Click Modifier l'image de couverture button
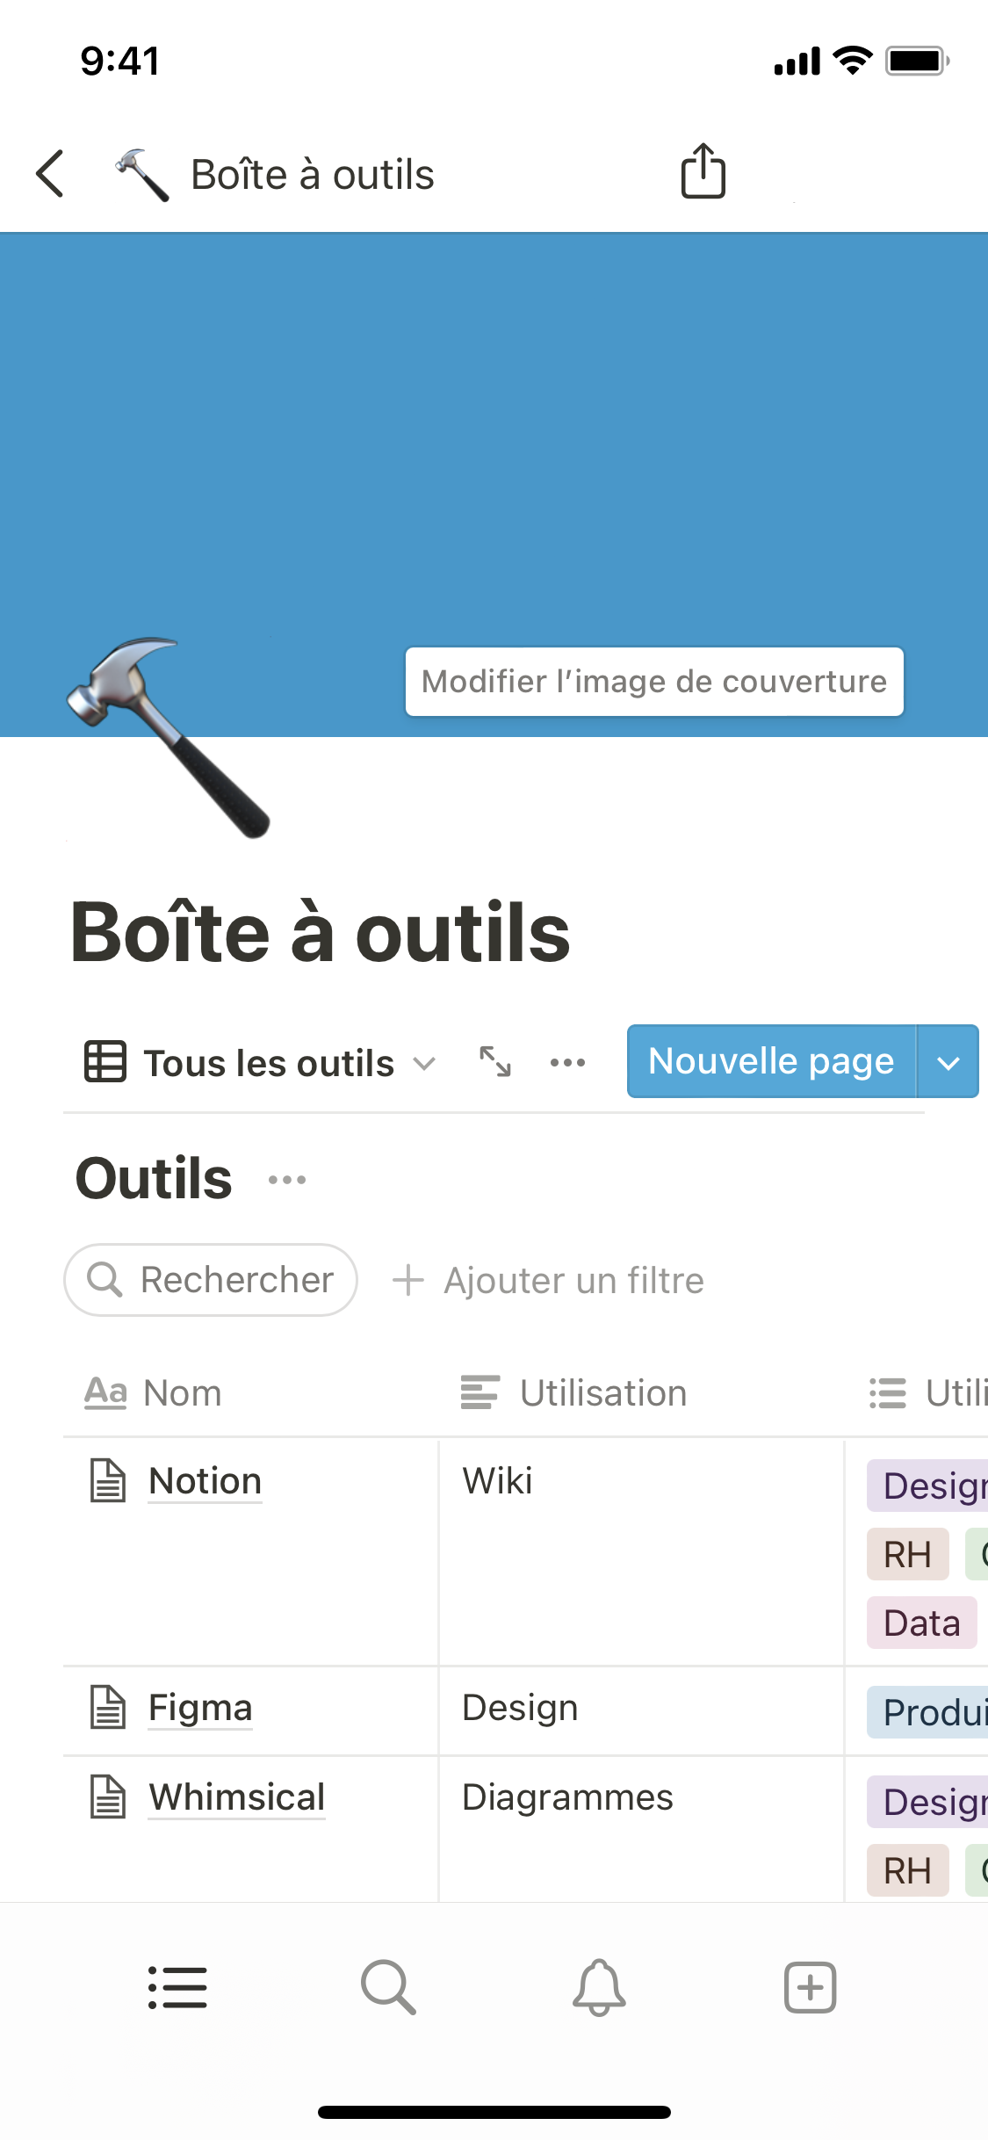The height and width of the screenshot is (2140, 988). (654, 682)
